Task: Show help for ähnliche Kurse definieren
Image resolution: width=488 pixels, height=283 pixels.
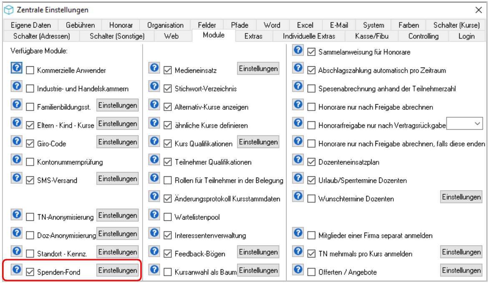Action: (x=154, y=123)
